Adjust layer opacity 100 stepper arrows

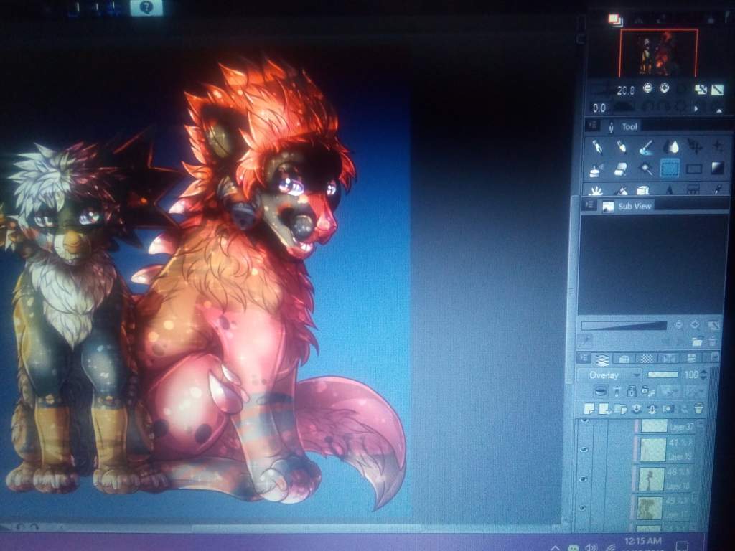(703, 375)
